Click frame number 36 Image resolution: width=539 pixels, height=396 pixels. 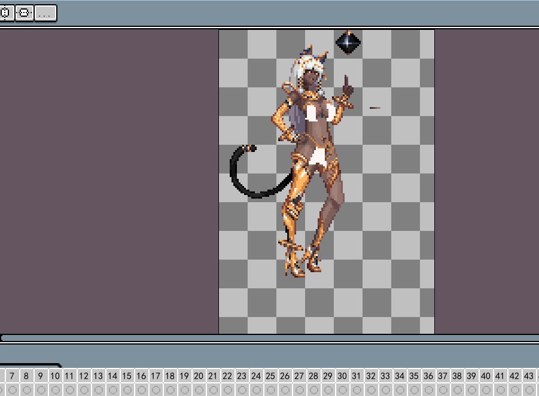(x=428, y=376)
